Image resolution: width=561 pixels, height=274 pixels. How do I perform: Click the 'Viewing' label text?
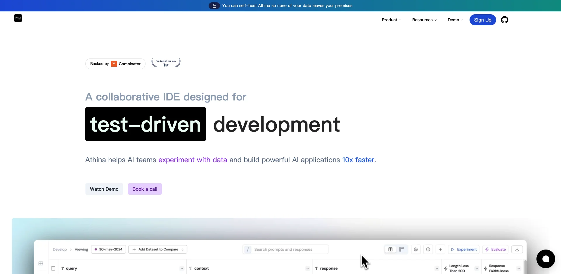[x=81, y=249]
